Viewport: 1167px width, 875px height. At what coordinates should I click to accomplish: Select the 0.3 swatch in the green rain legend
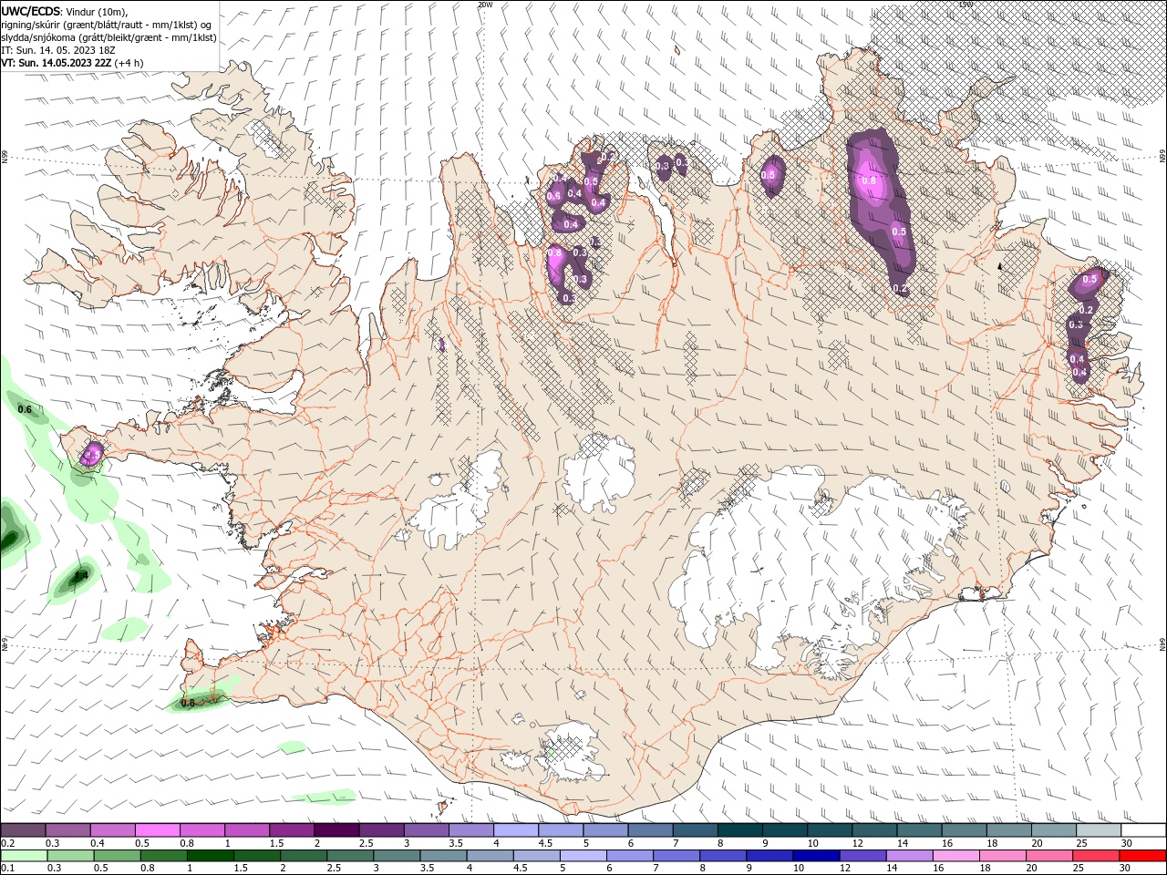click(x=71, y=856)
